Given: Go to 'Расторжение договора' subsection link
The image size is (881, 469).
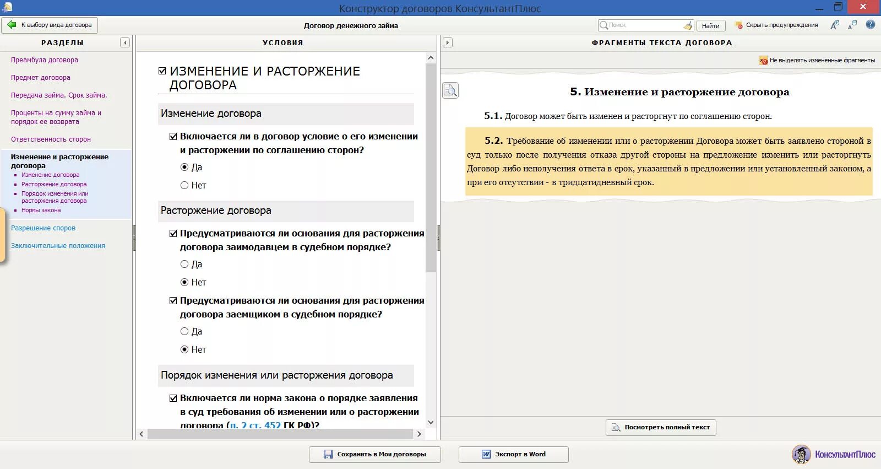Looking at the screenshot, I should click(x=54, y=185).
